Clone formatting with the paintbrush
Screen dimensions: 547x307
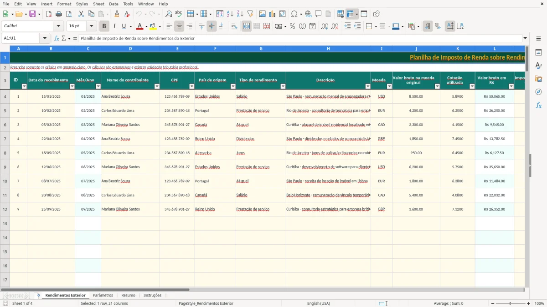click(117, 14)
